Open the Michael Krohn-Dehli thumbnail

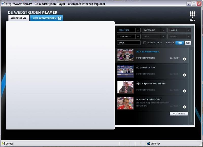point(125,103)
